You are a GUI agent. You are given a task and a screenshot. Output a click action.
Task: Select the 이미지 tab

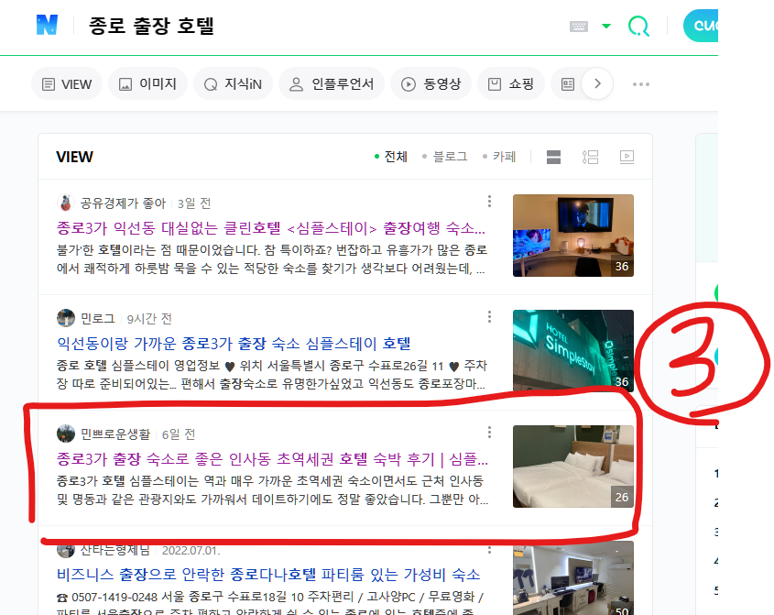point(148,84)
